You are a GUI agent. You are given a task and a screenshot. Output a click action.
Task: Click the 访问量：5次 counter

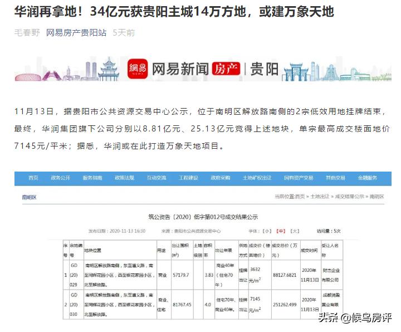pos(329,231)
